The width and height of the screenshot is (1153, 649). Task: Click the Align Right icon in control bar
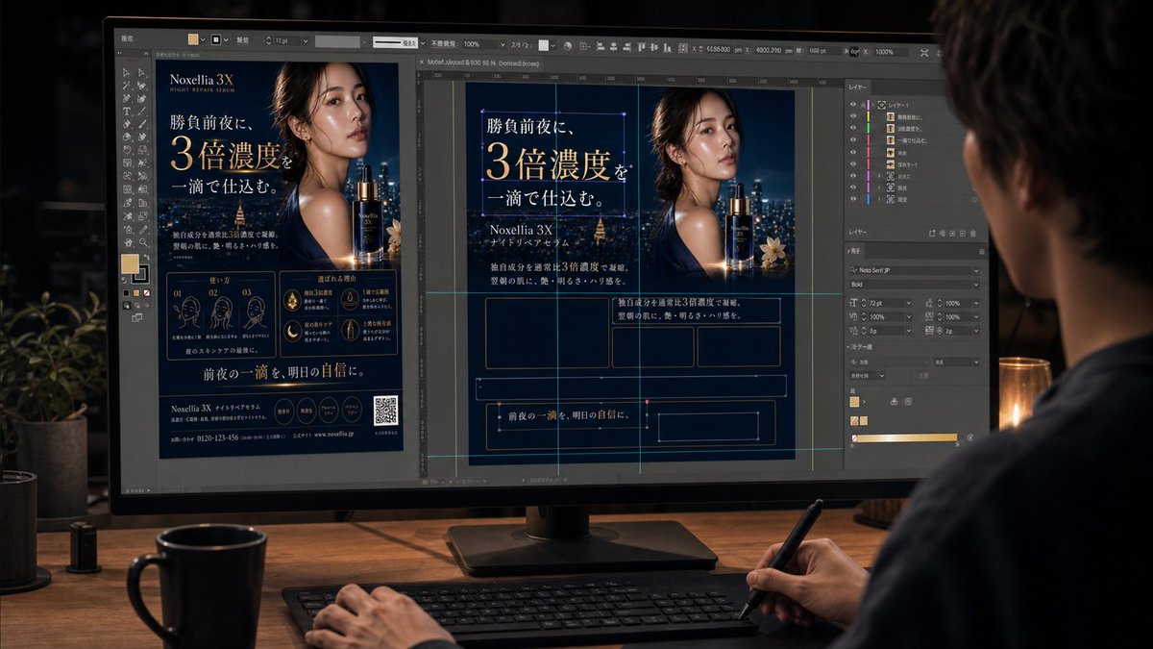(627, 46)
